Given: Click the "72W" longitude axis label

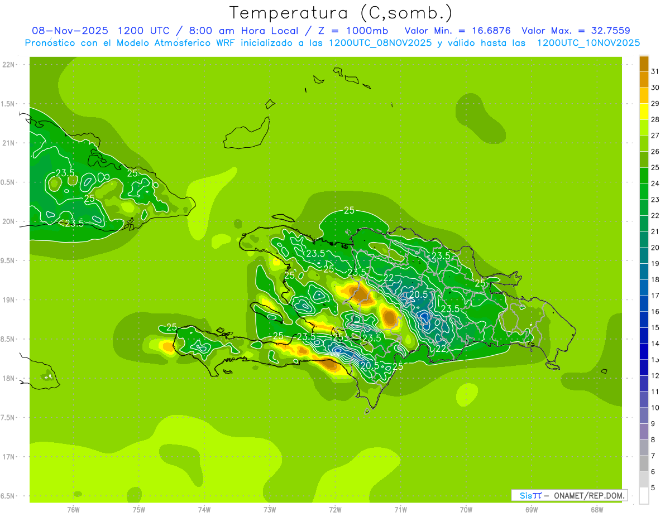Looking at the screenshot, I should point(335,510).
